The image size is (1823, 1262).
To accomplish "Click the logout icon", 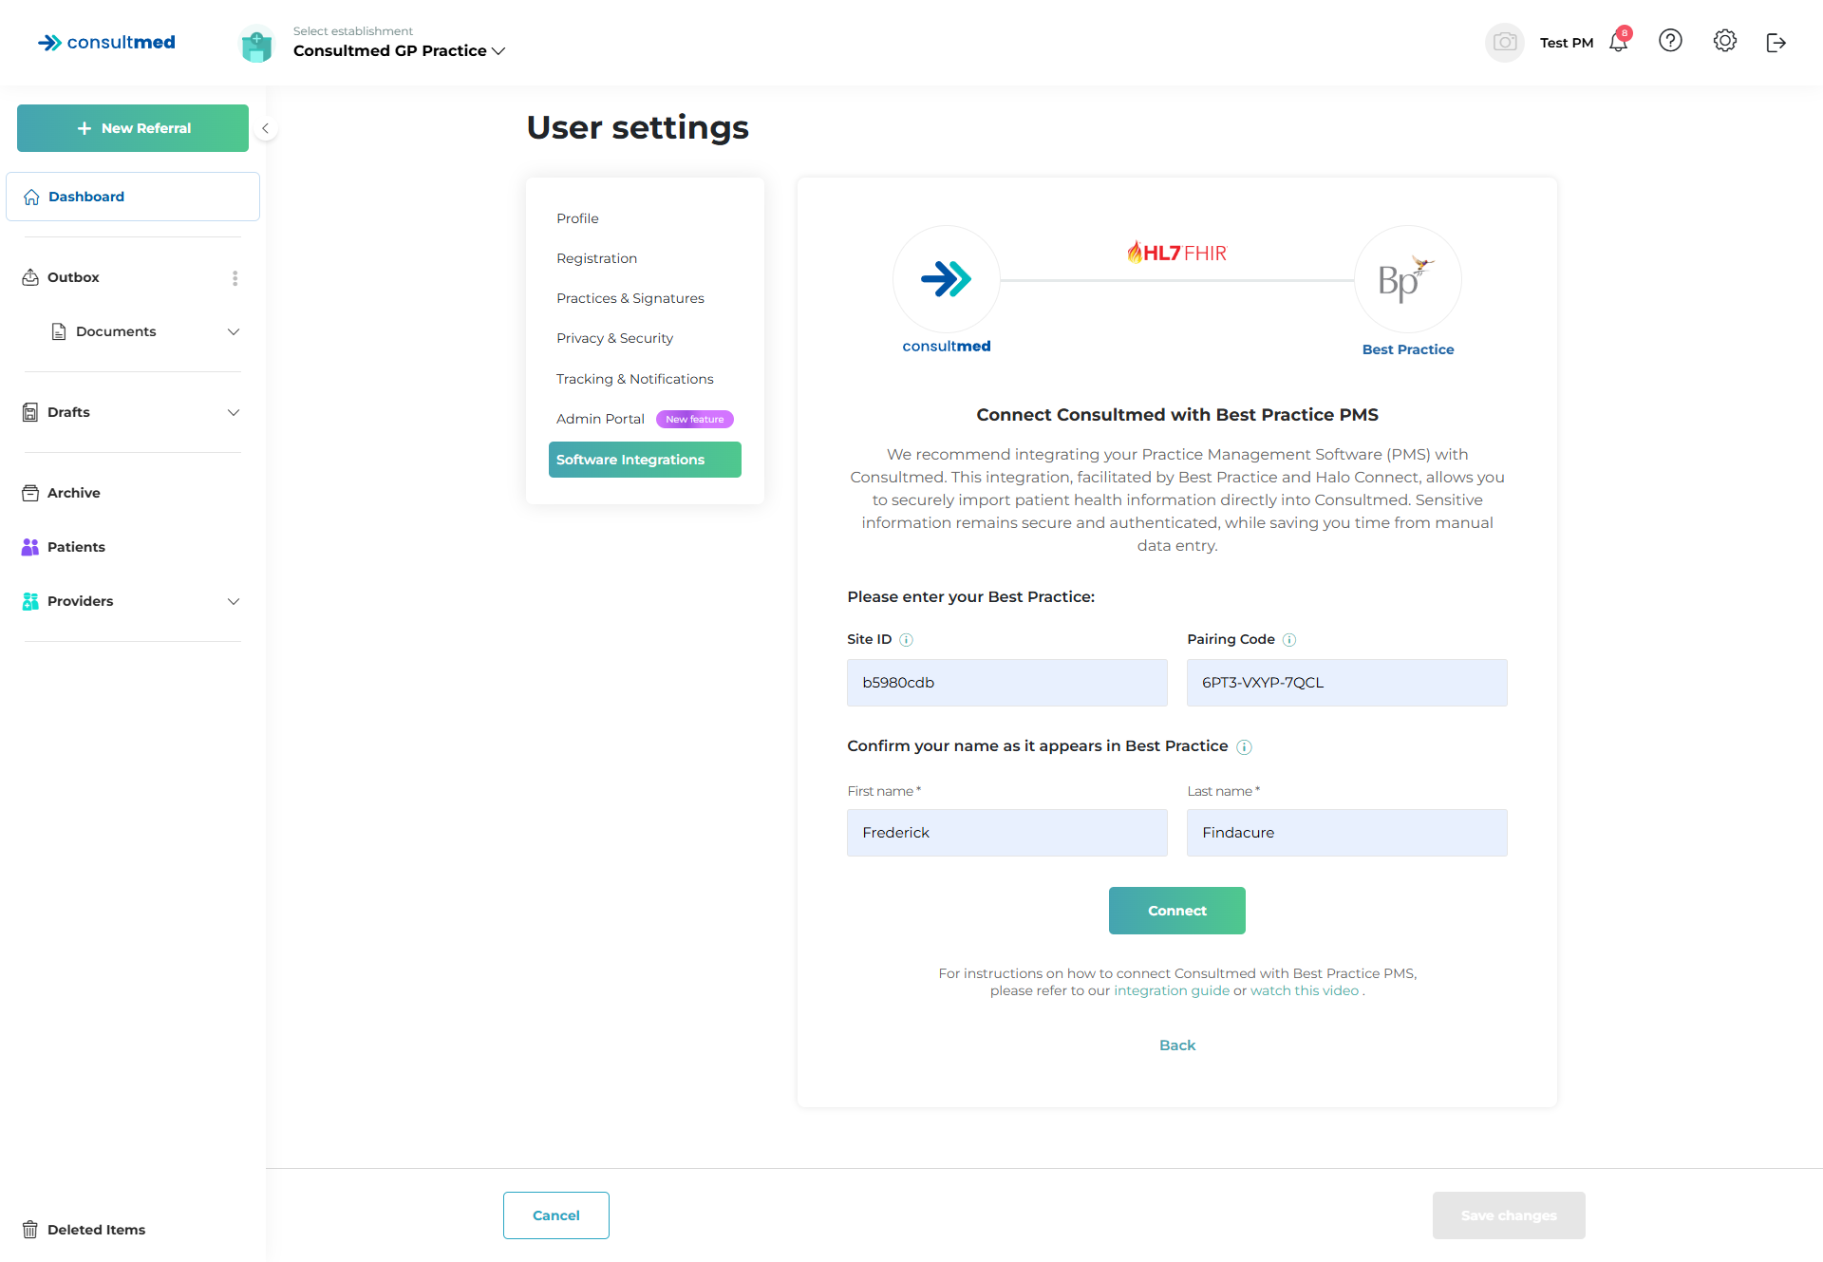I will pos(1776,43).
